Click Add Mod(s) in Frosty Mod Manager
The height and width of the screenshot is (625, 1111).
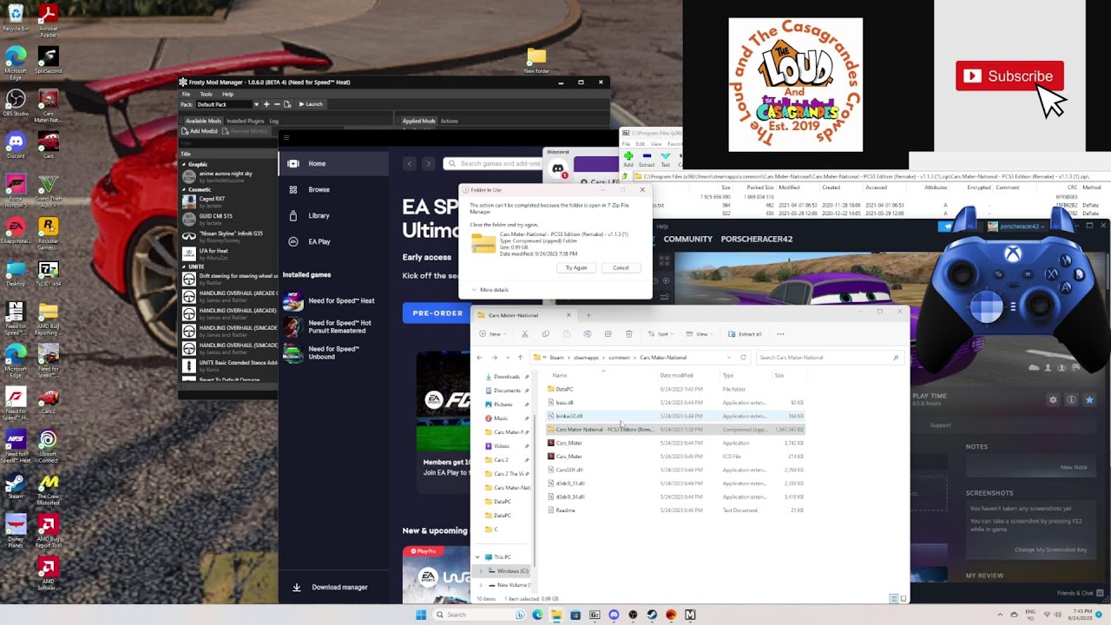pos(200,131)
